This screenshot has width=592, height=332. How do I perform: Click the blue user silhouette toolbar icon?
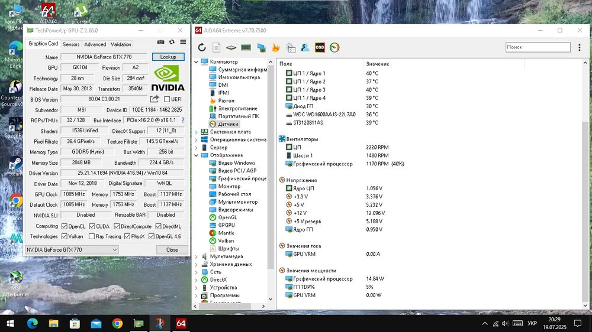pyautogui.click(x=305, y=47)
